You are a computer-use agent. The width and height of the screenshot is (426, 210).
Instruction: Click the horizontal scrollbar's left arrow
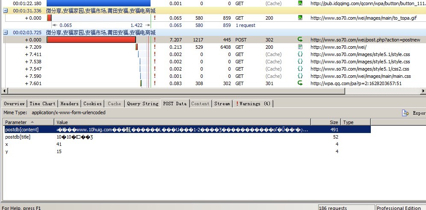coord(5,91)
